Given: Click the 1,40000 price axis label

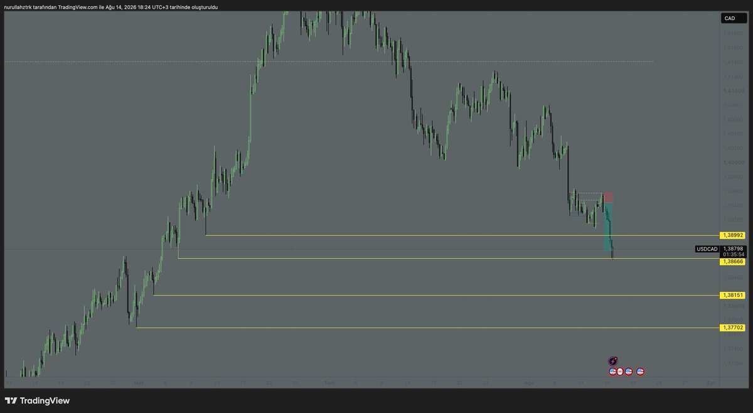Looking at the screenshot, I should click(x=732, y=162).
